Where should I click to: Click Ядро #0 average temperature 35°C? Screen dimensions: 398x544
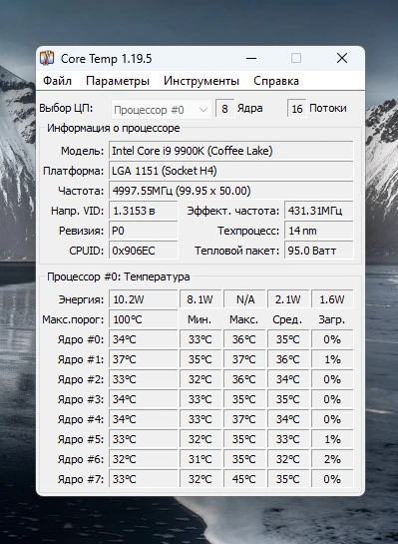point(288,339)
